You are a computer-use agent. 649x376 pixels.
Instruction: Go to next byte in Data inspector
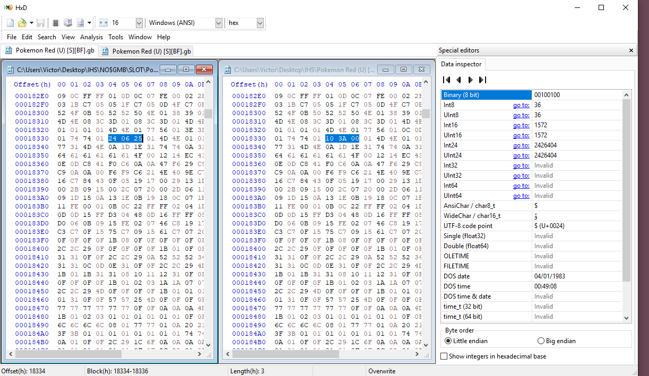point(470,80)
